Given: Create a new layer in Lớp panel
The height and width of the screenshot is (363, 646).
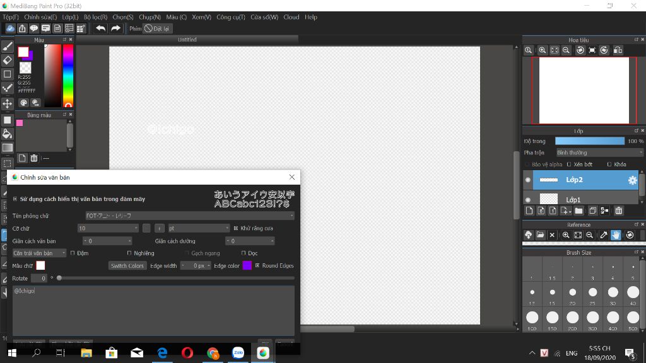Looking at the screenshot, I should pyautogui.click(x=529, y=210).
